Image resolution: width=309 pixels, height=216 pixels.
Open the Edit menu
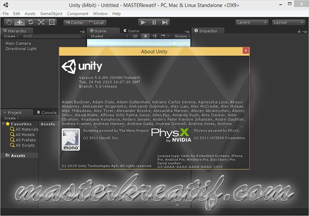coord(16,13)
